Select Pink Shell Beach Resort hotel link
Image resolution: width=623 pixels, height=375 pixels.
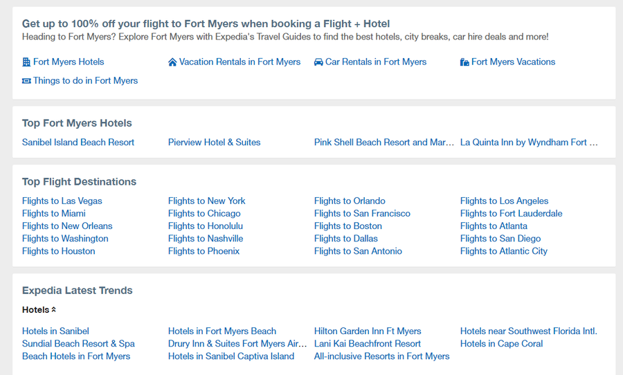(x=383, y=143)
